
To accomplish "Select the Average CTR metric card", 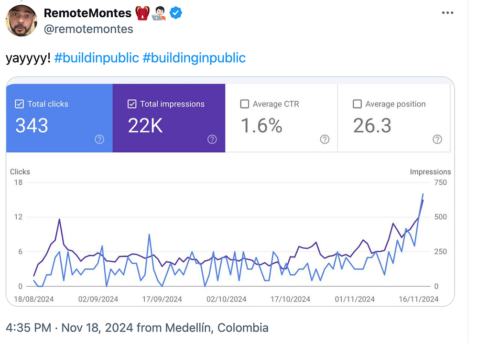I will click(x=281, y=118).
